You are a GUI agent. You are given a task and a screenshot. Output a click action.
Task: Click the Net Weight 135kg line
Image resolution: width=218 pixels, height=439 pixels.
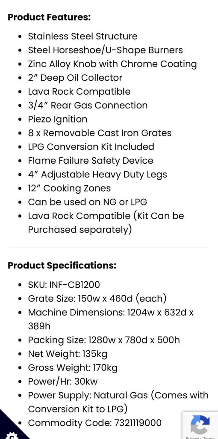68,354
